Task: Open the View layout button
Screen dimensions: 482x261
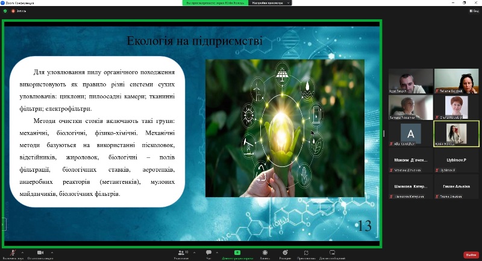Action: [474, 11]
